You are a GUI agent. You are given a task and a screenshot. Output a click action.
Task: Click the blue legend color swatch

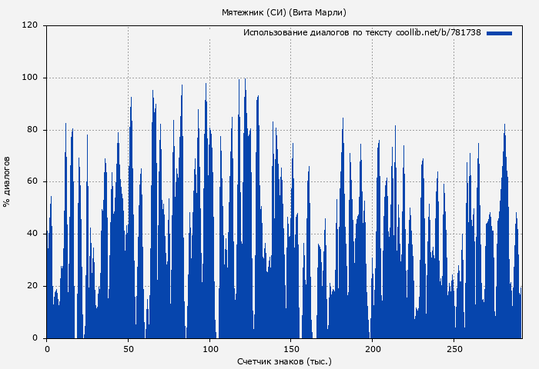tap(499, 33)
